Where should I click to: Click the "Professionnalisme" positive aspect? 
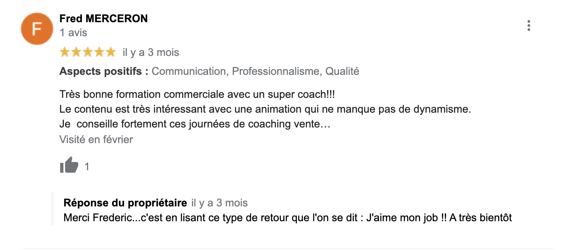[276, 72]
